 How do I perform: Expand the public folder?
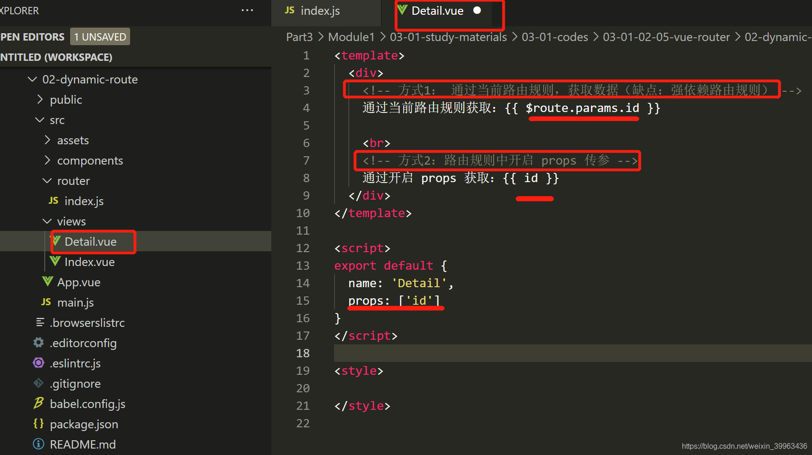tap(40, 100)
